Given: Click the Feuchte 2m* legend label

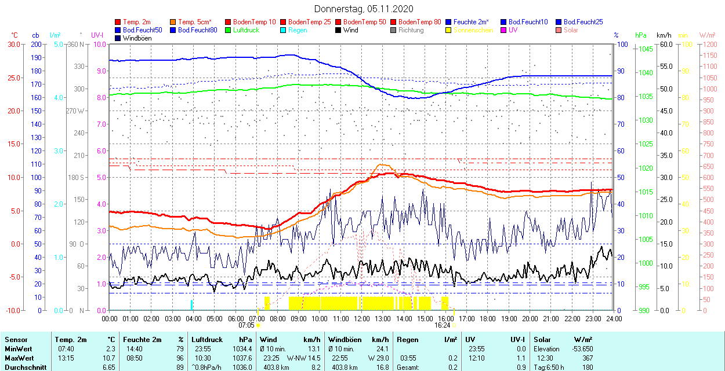Looking at the screenshot, I should point(471,22).
